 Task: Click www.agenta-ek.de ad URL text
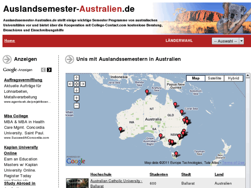coord(27,102)
